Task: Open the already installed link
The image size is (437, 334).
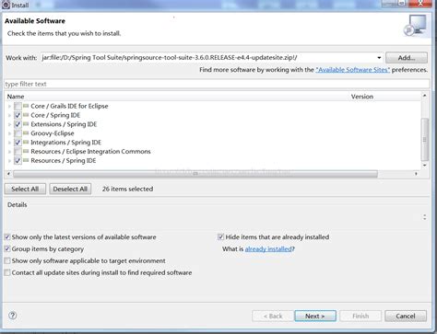Action: pyautogui.click(x=268, y=248)
